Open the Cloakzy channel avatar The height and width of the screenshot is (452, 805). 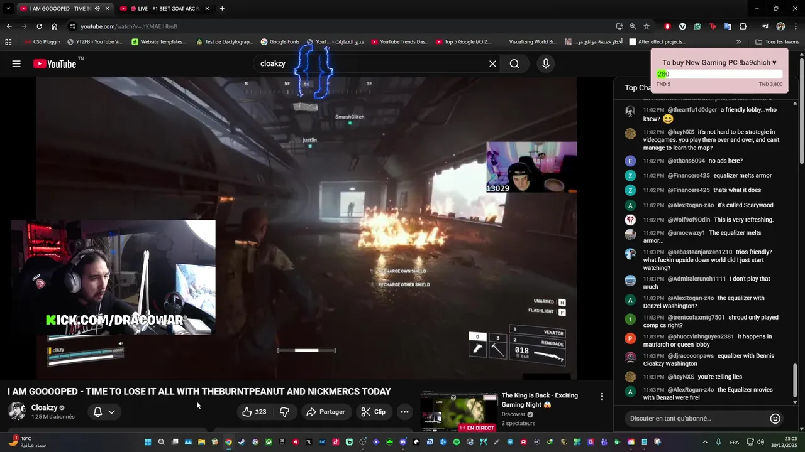tap(17, 411)
